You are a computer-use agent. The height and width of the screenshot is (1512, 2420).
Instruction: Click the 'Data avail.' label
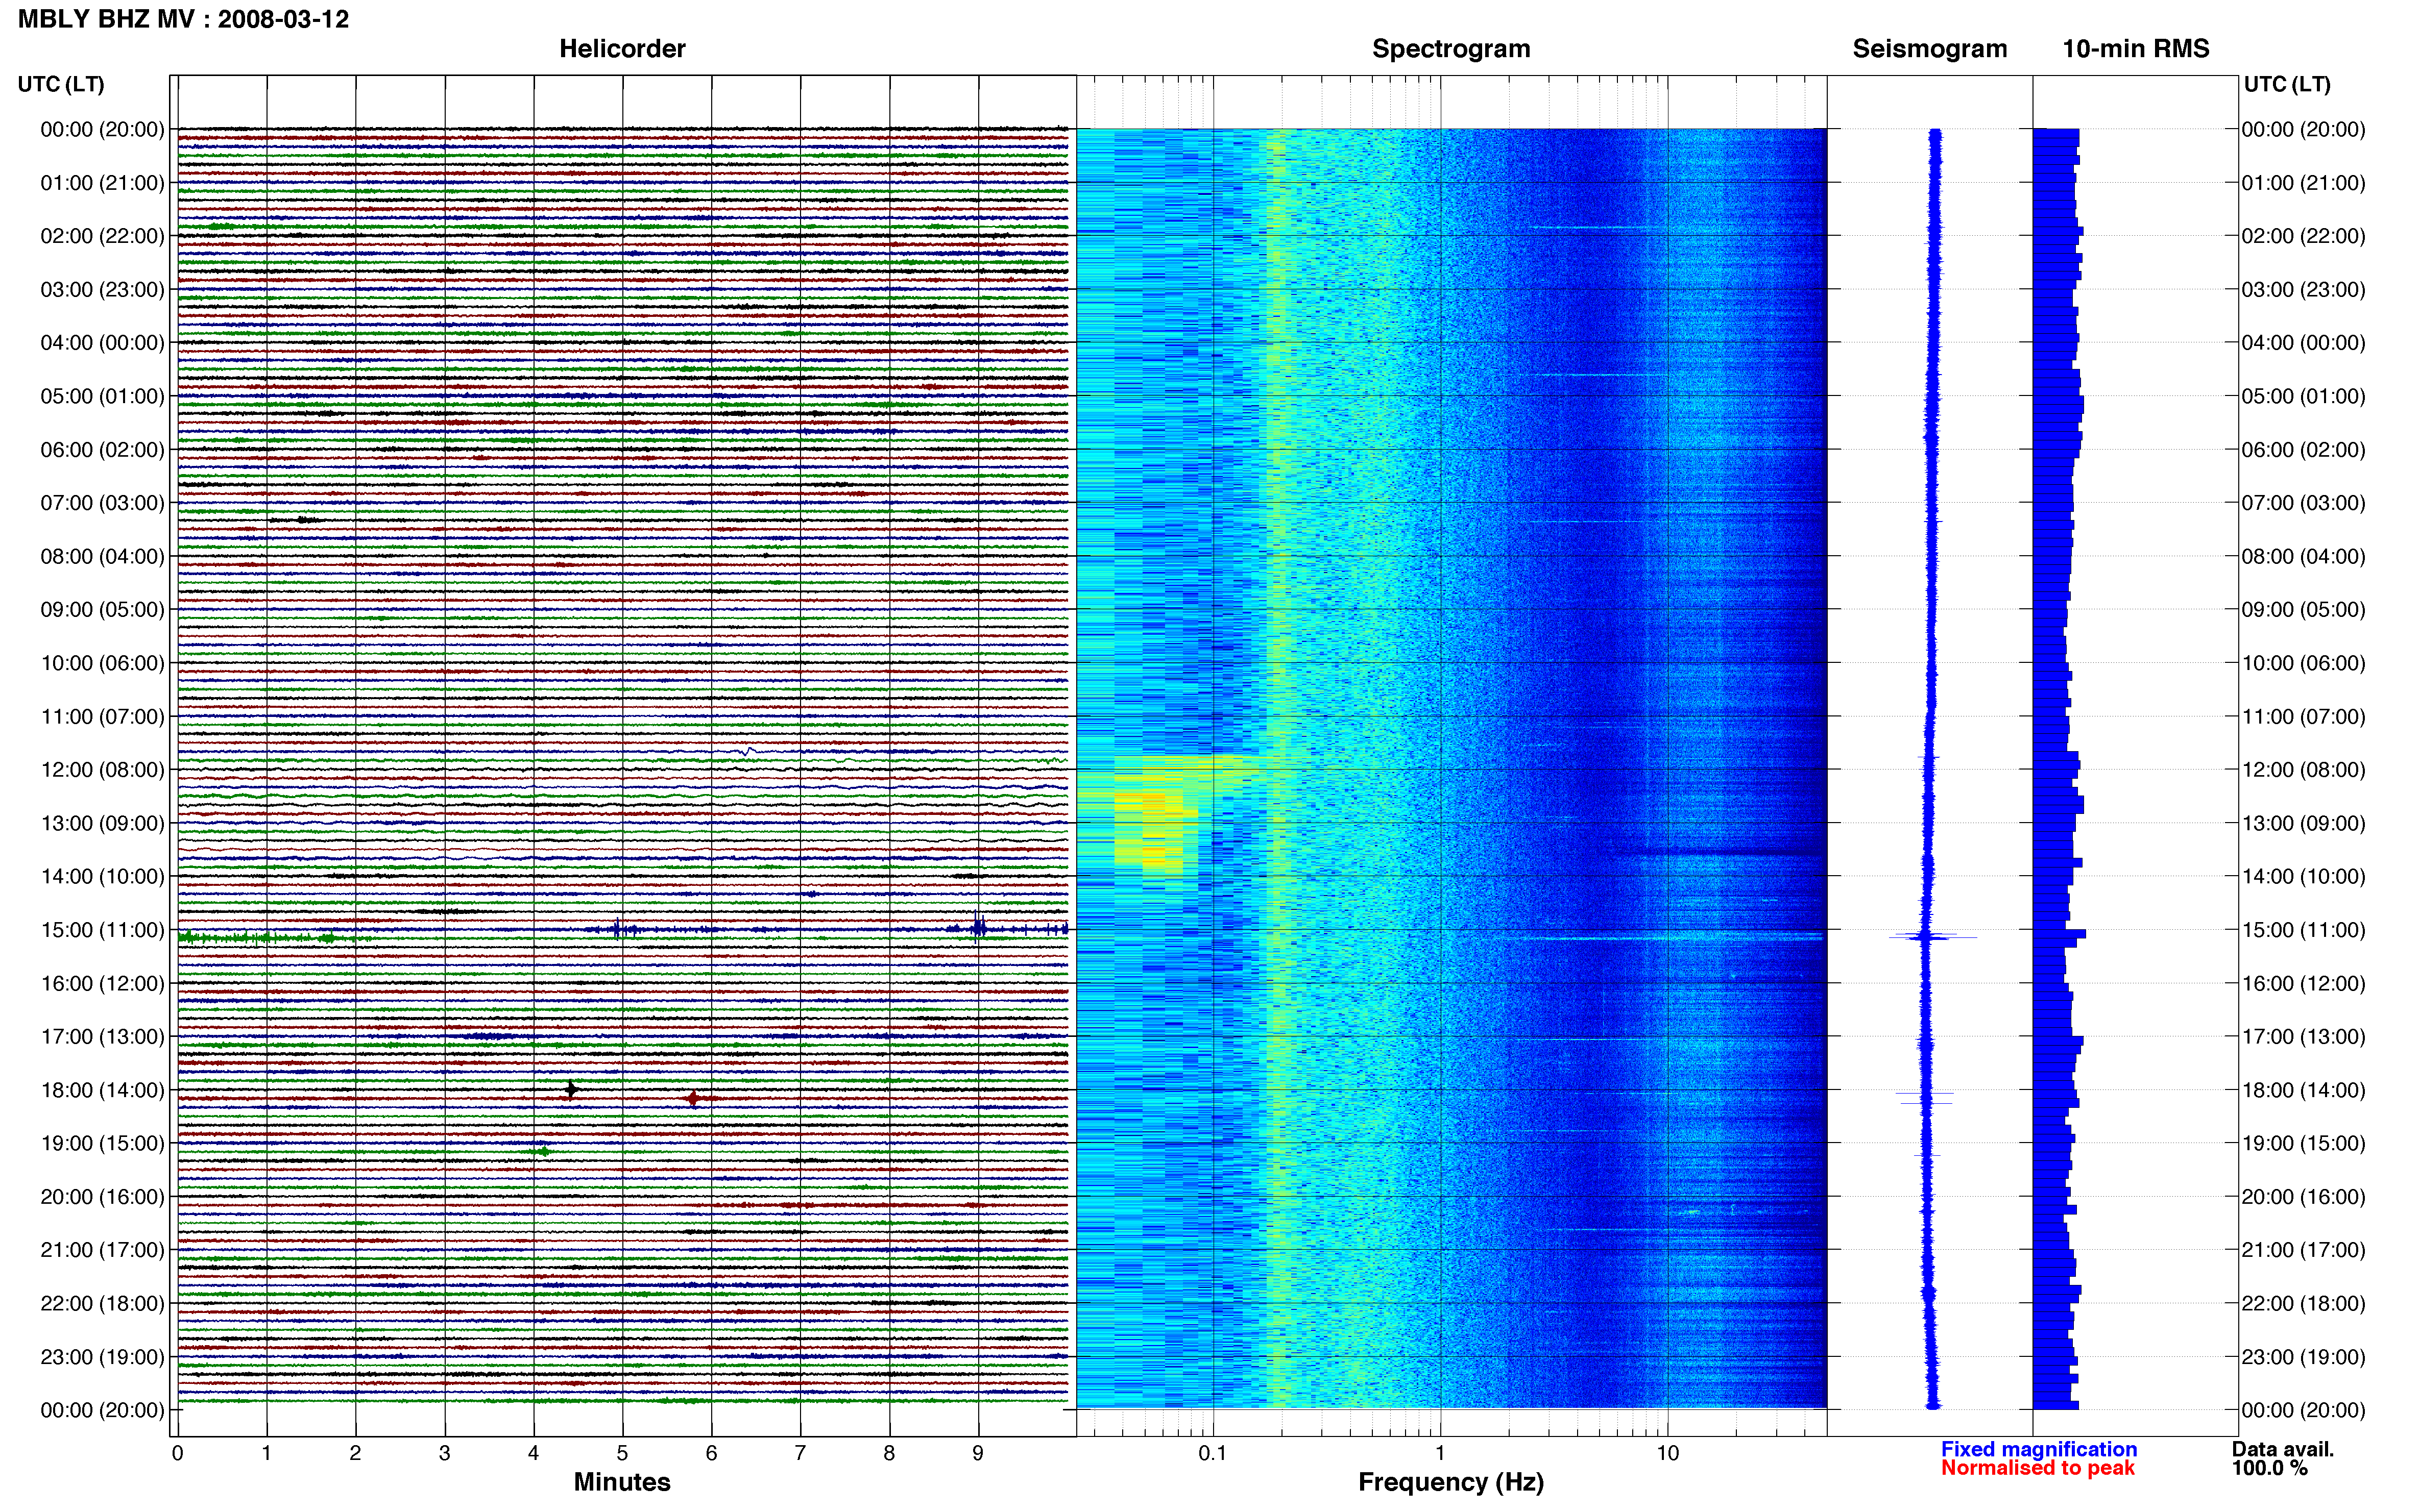pos(2283,1449)
